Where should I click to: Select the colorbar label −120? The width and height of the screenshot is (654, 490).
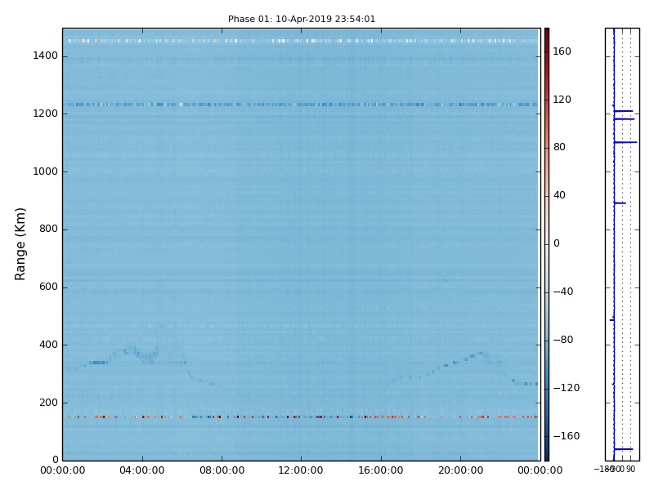pos(567,388)
